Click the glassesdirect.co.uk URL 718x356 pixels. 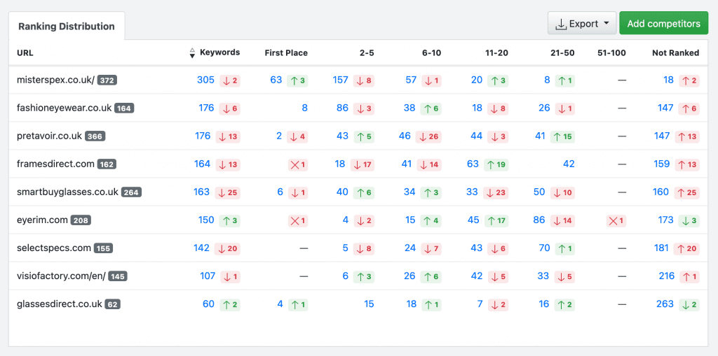[60, 304]
